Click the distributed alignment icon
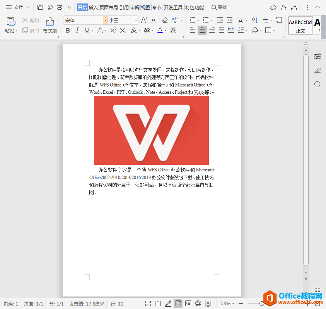 (231, 31)
